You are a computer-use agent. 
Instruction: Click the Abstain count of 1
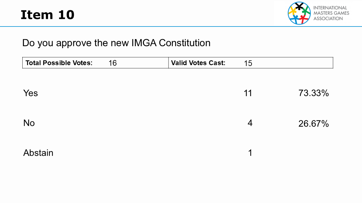[x=250, y=153]
